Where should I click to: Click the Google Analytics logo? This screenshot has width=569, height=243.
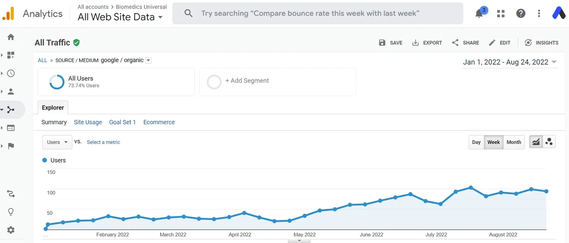[x=8, y=13]
